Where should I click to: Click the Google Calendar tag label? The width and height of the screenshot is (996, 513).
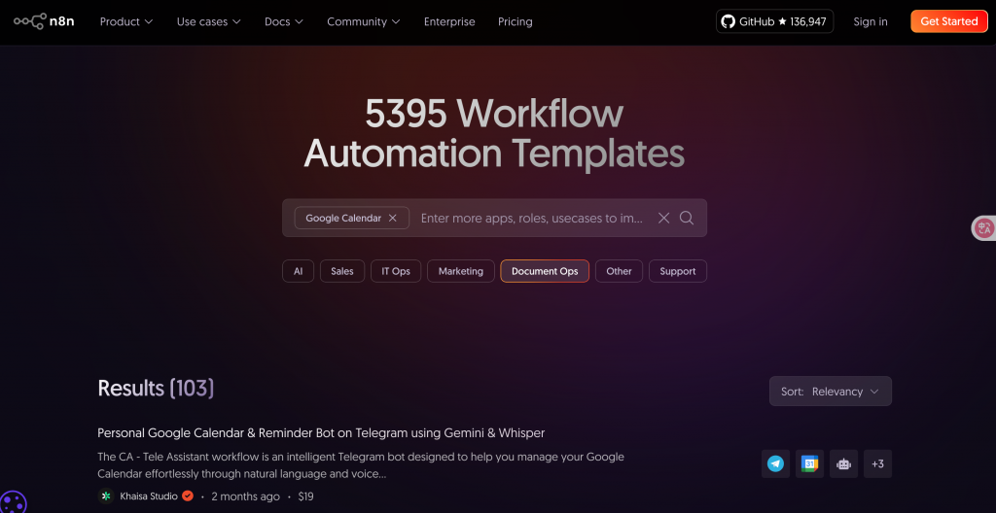click(x=343, y=218)
